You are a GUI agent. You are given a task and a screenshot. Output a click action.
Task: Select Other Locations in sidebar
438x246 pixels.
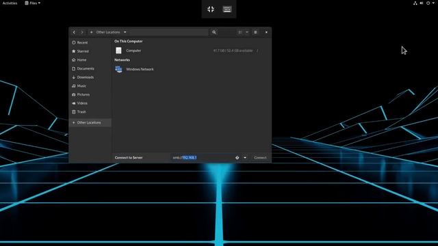(90, 122)
